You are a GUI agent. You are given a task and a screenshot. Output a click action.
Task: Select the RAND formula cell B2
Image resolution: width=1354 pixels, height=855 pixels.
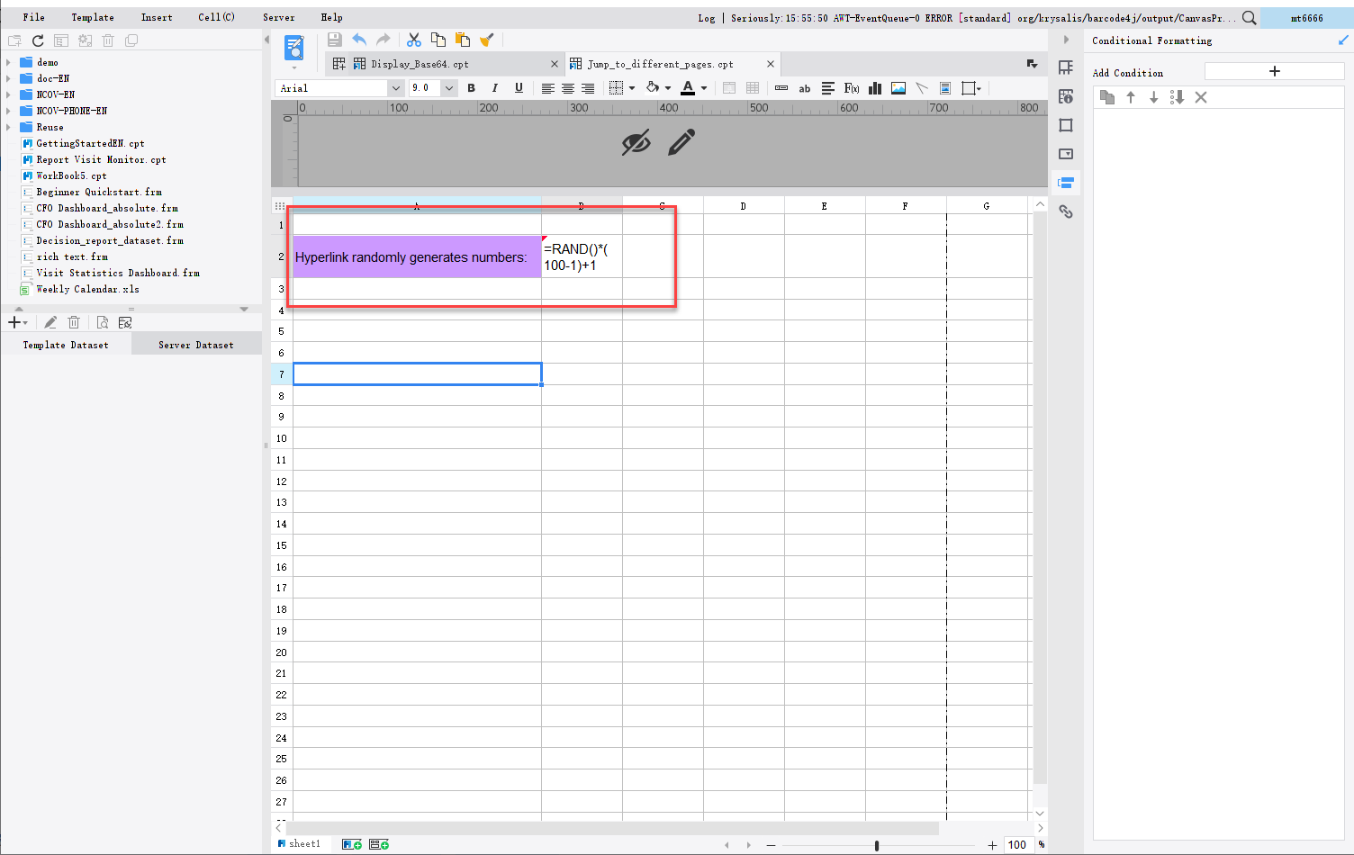coord(582,256)
